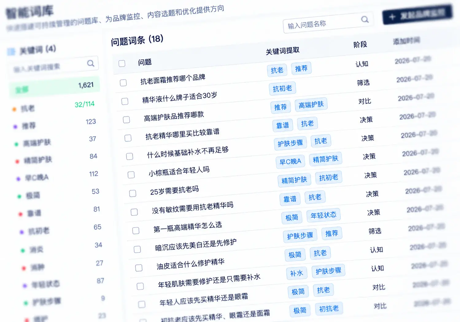Screen dimensions: 460x322
Task: Click 认知 stage in 抗老面霜推荐哪个品牌 row
Action: point(362,64)
